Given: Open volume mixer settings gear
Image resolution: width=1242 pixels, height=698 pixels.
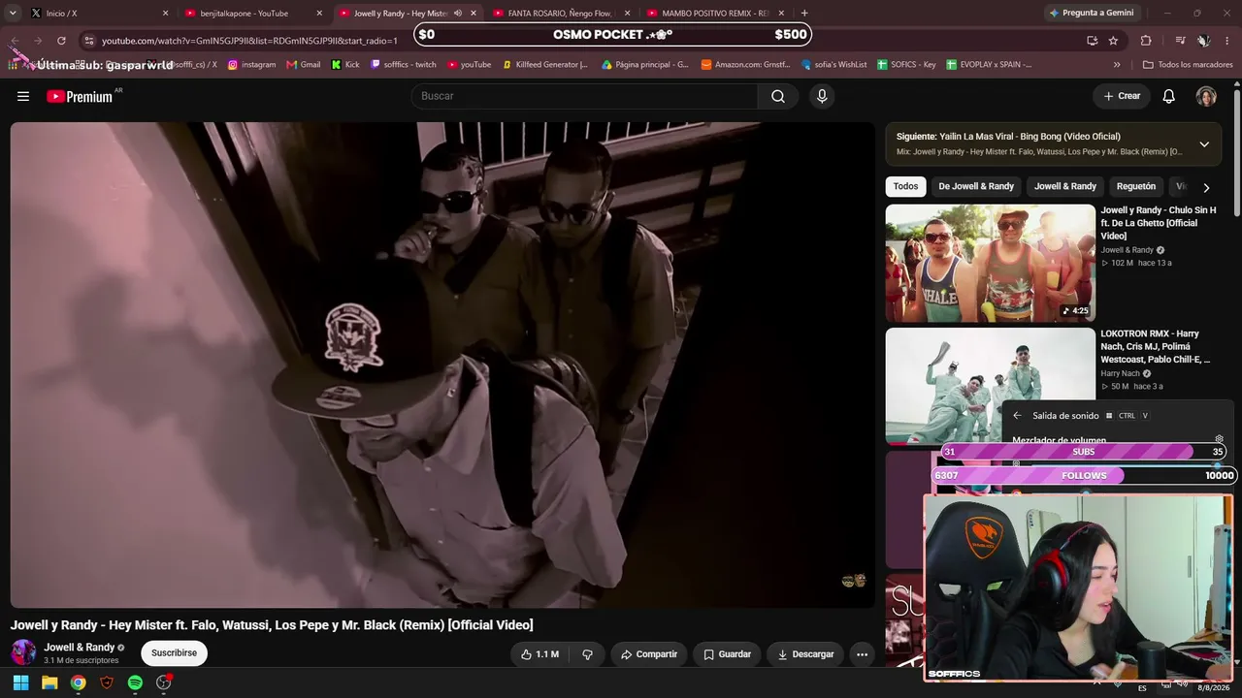Looking at the screenshot, I should [1219, 440].
